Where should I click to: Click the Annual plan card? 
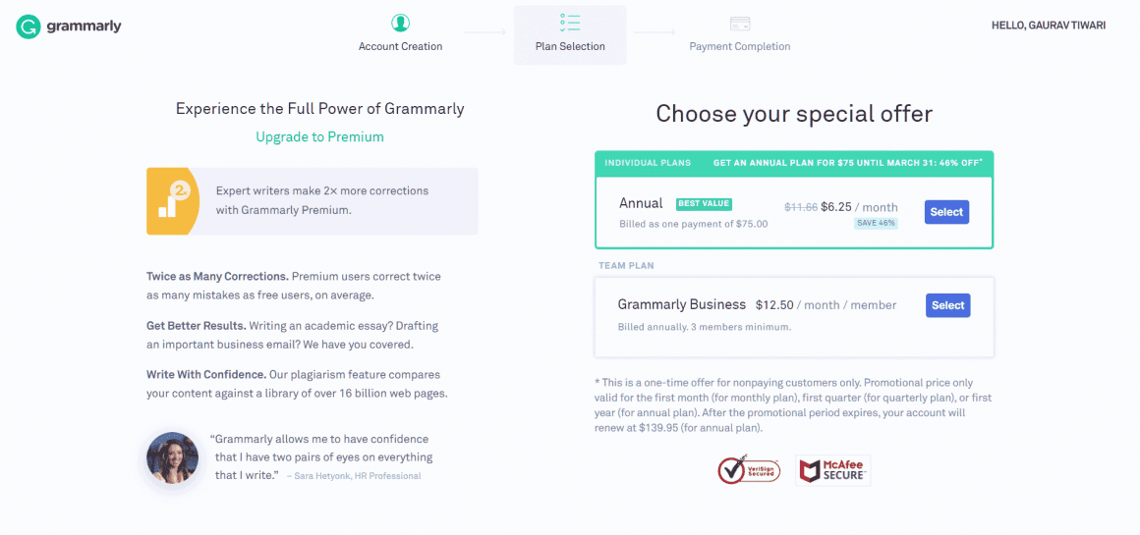(794, 213)
